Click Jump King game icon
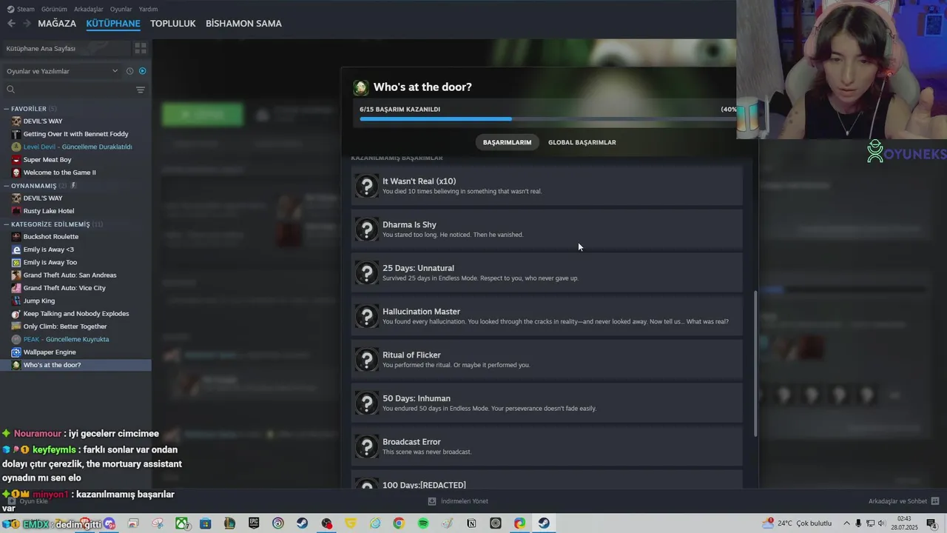Screen dimensions: 947x533 (x=16, y=301)
